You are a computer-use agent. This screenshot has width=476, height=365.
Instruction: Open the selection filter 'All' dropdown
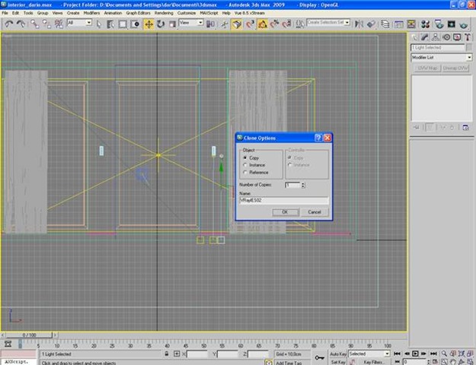79,23
